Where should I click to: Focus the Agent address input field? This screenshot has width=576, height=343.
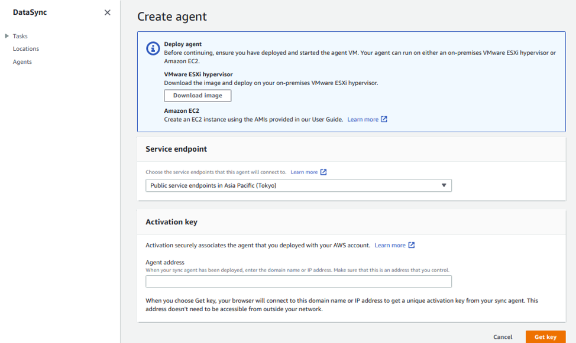298,282
